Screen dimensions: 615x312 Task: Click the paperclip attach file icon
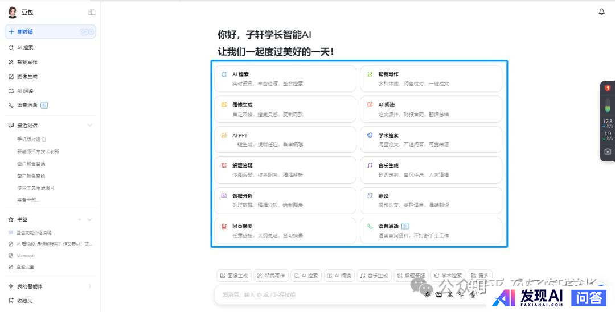pyautogui.click(x=428, y=294)
